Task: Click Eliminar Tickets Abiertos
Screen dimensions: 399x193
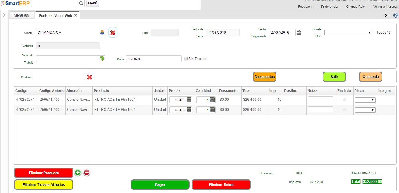Action: click(x=44, y=184)
